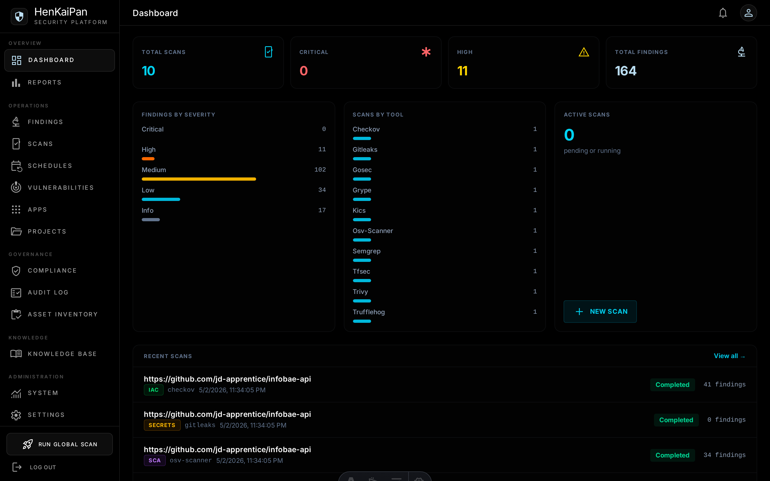Open Asset Inventory
The image size is (770, 481).
pyautogui.click(x=60, y=314)
